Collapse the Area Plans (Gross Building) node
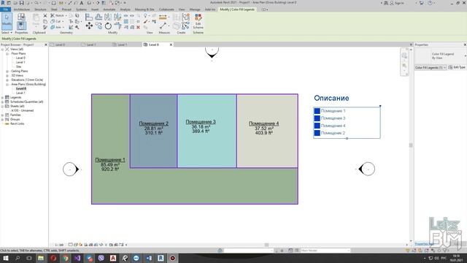 point(7,85)
